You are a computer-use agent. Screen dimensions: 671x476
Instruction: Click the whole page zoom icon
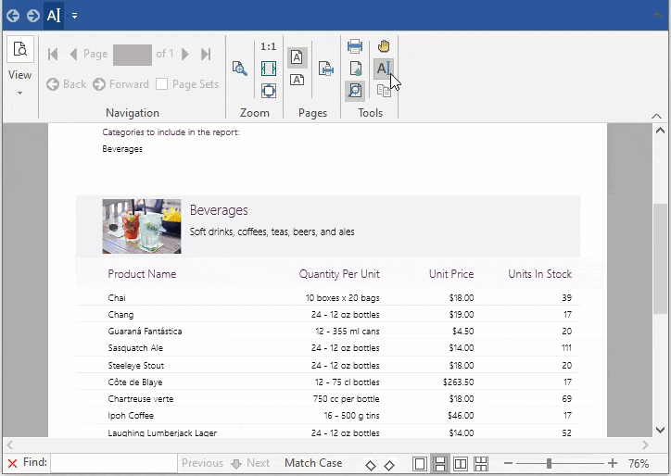point(269,90)
